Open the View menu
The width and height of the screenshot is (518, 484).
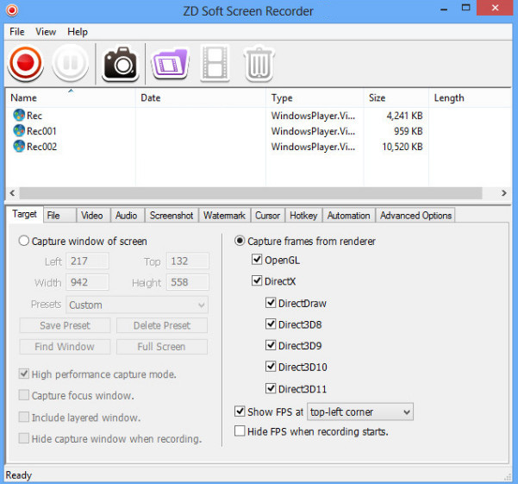46,32
